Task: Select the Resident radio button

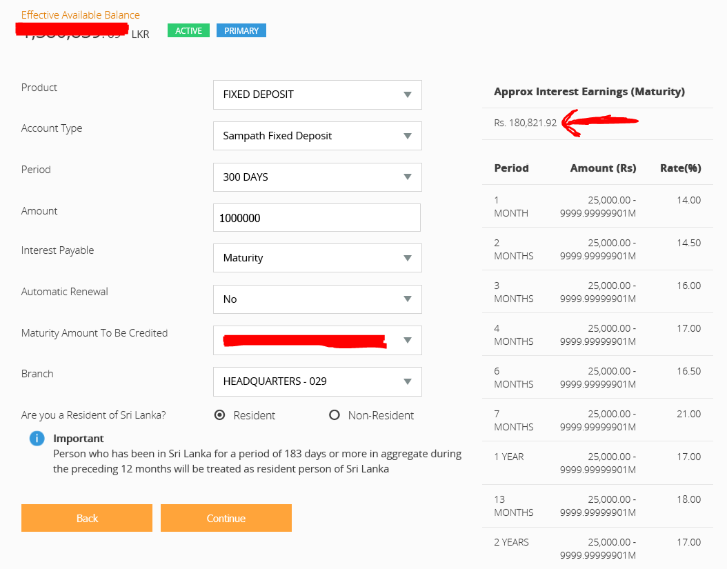Action: click(220, 415)
